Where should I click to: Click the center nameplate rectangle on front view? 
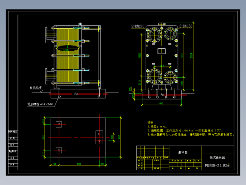coord(162,51)
